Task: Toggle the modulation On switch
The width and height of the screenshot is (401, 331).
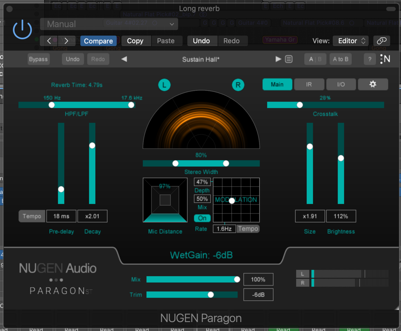Action: tap(202, 218)
